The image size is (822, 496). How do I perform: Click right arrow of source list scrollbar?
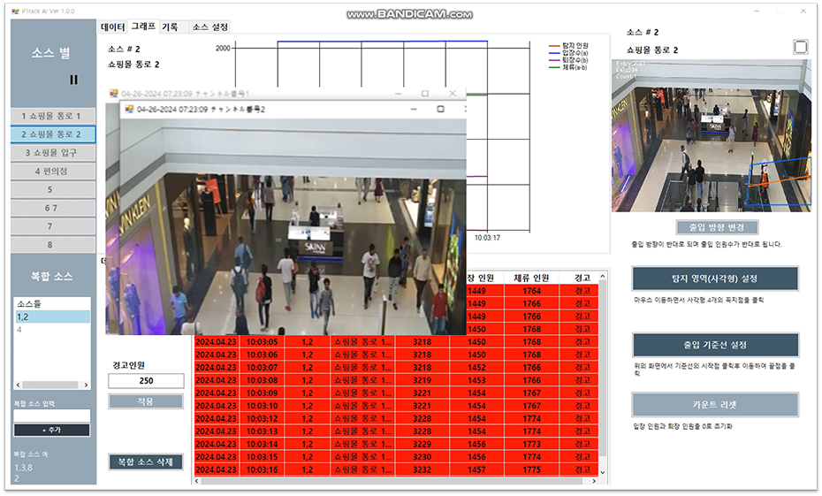86,385
